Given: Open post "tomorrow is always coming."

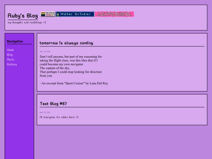Looking at the screenshot, I should 66,43.
